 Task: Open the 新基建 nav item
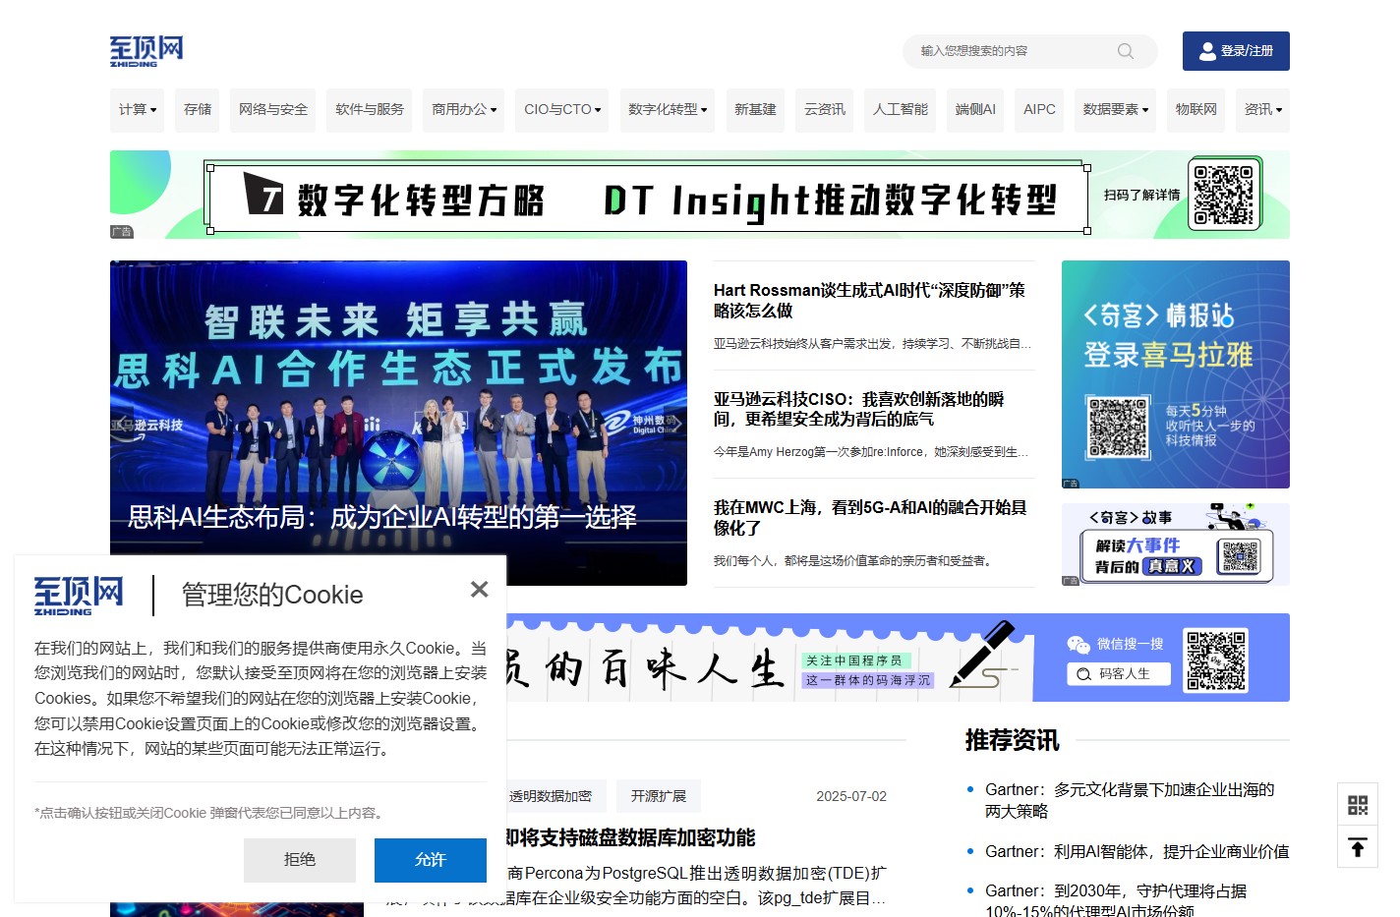point(755,110)
